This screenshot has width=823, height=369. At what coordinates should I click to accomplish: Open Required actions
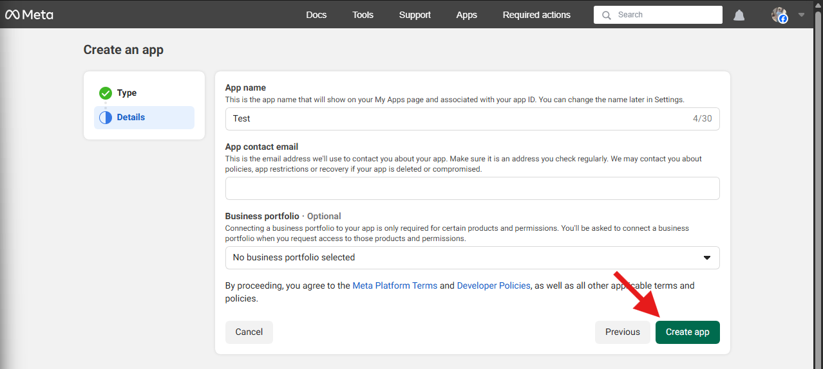coord(536,15)
